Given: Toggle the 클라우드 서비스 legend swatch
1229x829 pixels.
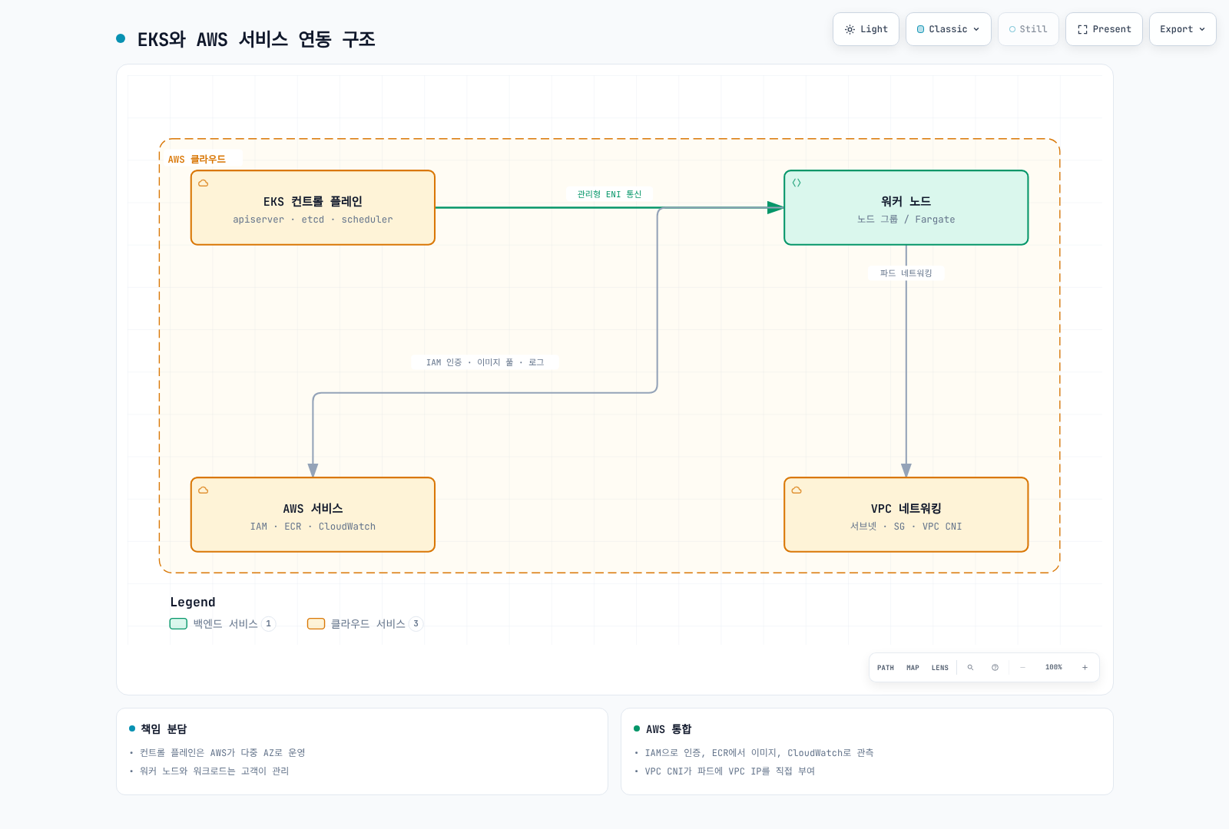Looking at the screenshot, I should pyautogui.click(x=316, y=624).
